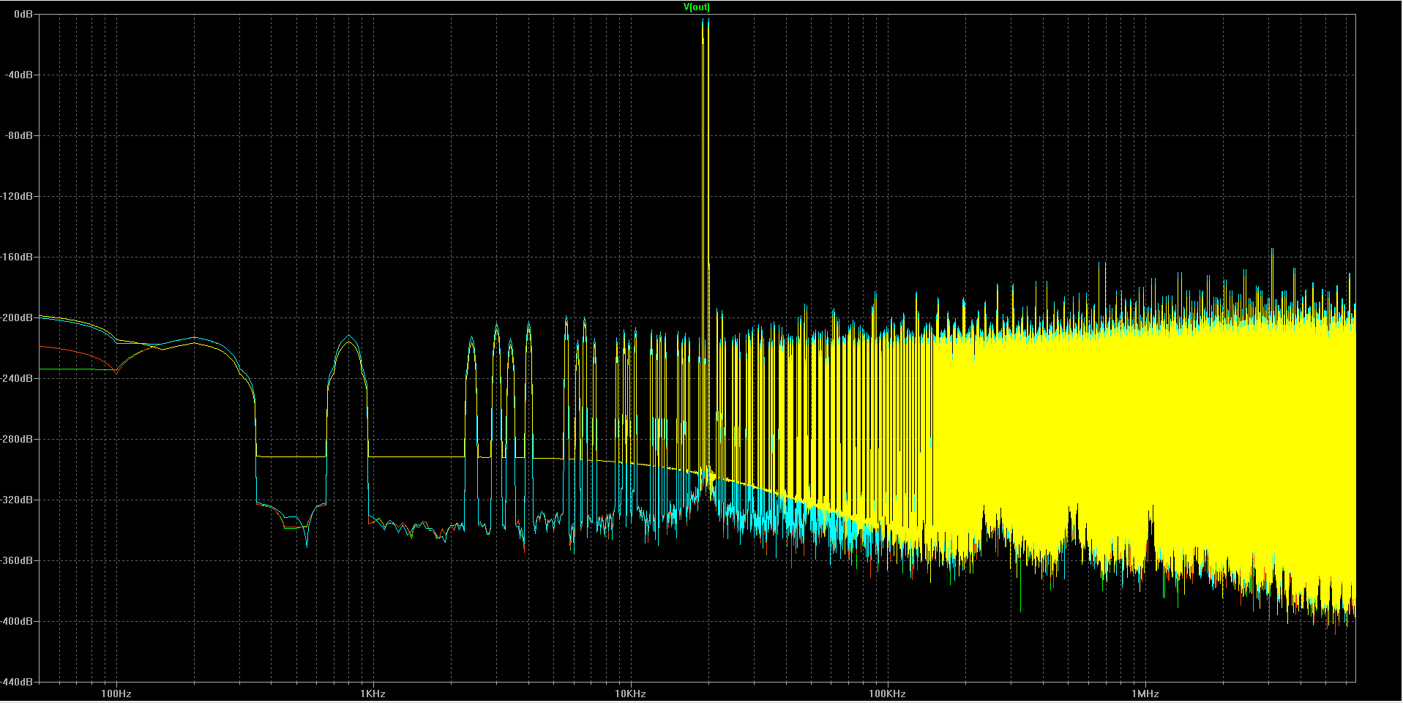Click the 0dB vertical axis label
Image resolution: width=1403 pixels, height=703 pixels.
24,15
